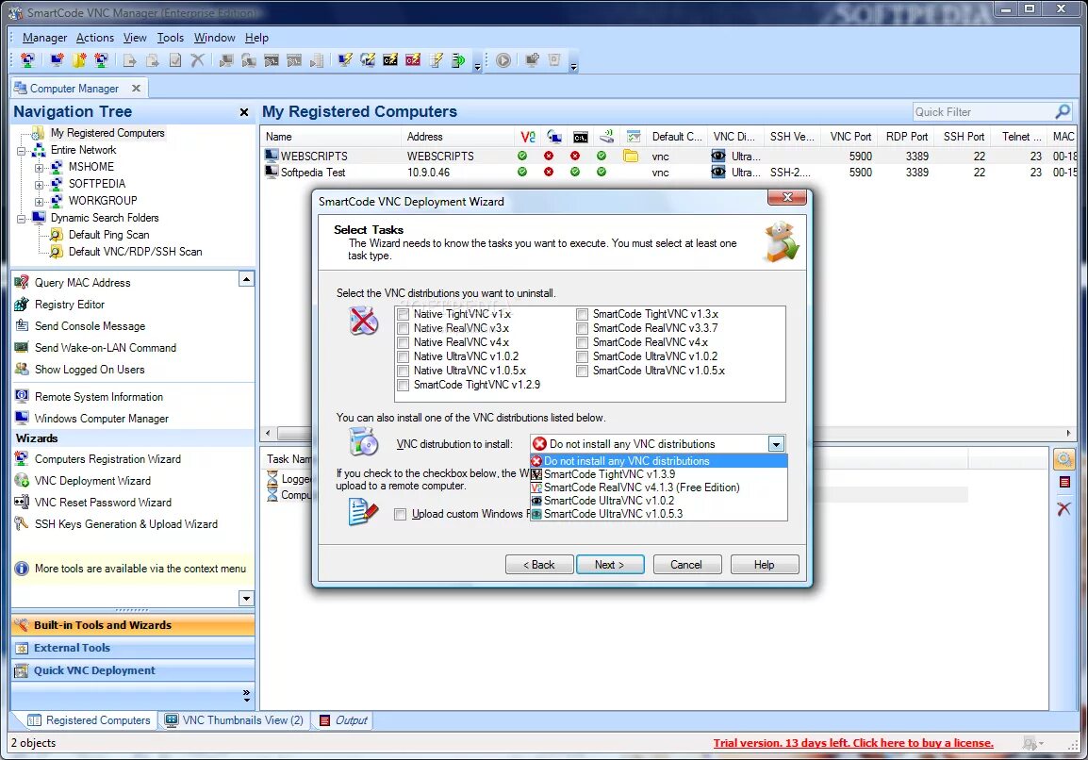Click the play button in toolbar
Viewport: 1088px width, 760px height.
503,60
